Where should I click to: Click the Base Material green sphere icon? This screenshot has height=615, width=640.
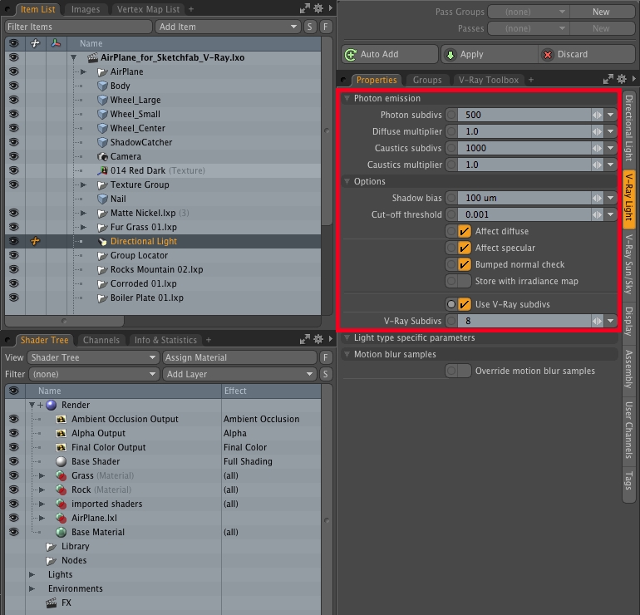tap(62, 532)
